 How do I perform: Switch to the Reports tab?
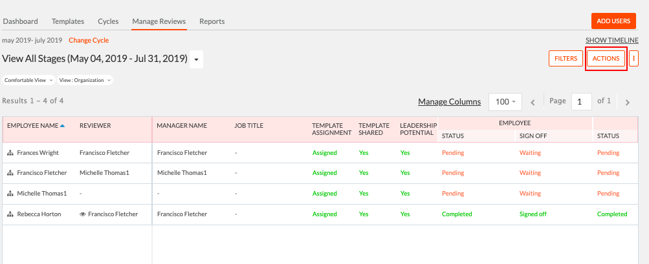tap(212, 21)
